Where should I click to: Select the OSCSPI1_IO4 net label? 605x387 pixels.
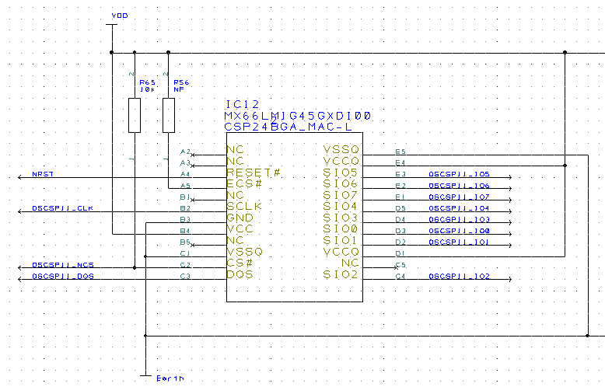pyautogui.click(x=459, y=208)
